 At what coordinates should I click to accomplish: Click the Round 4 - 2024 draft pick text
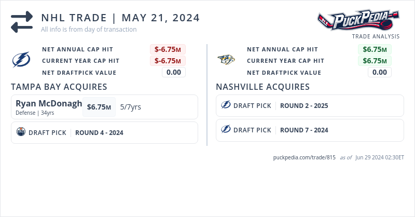coord(99,132)
